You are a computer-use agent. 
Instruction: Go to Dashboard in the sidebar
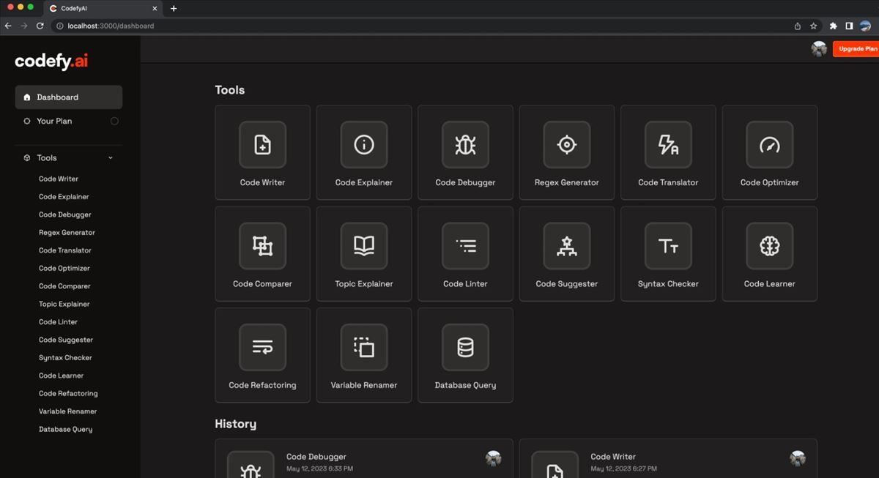69,97
